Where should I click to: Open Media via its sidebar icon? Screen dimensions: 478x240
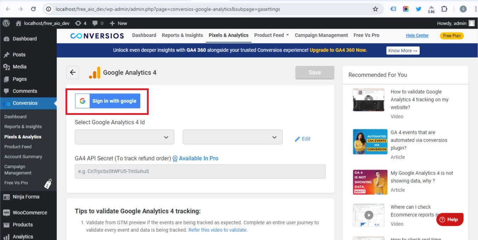tap(6, 67)
